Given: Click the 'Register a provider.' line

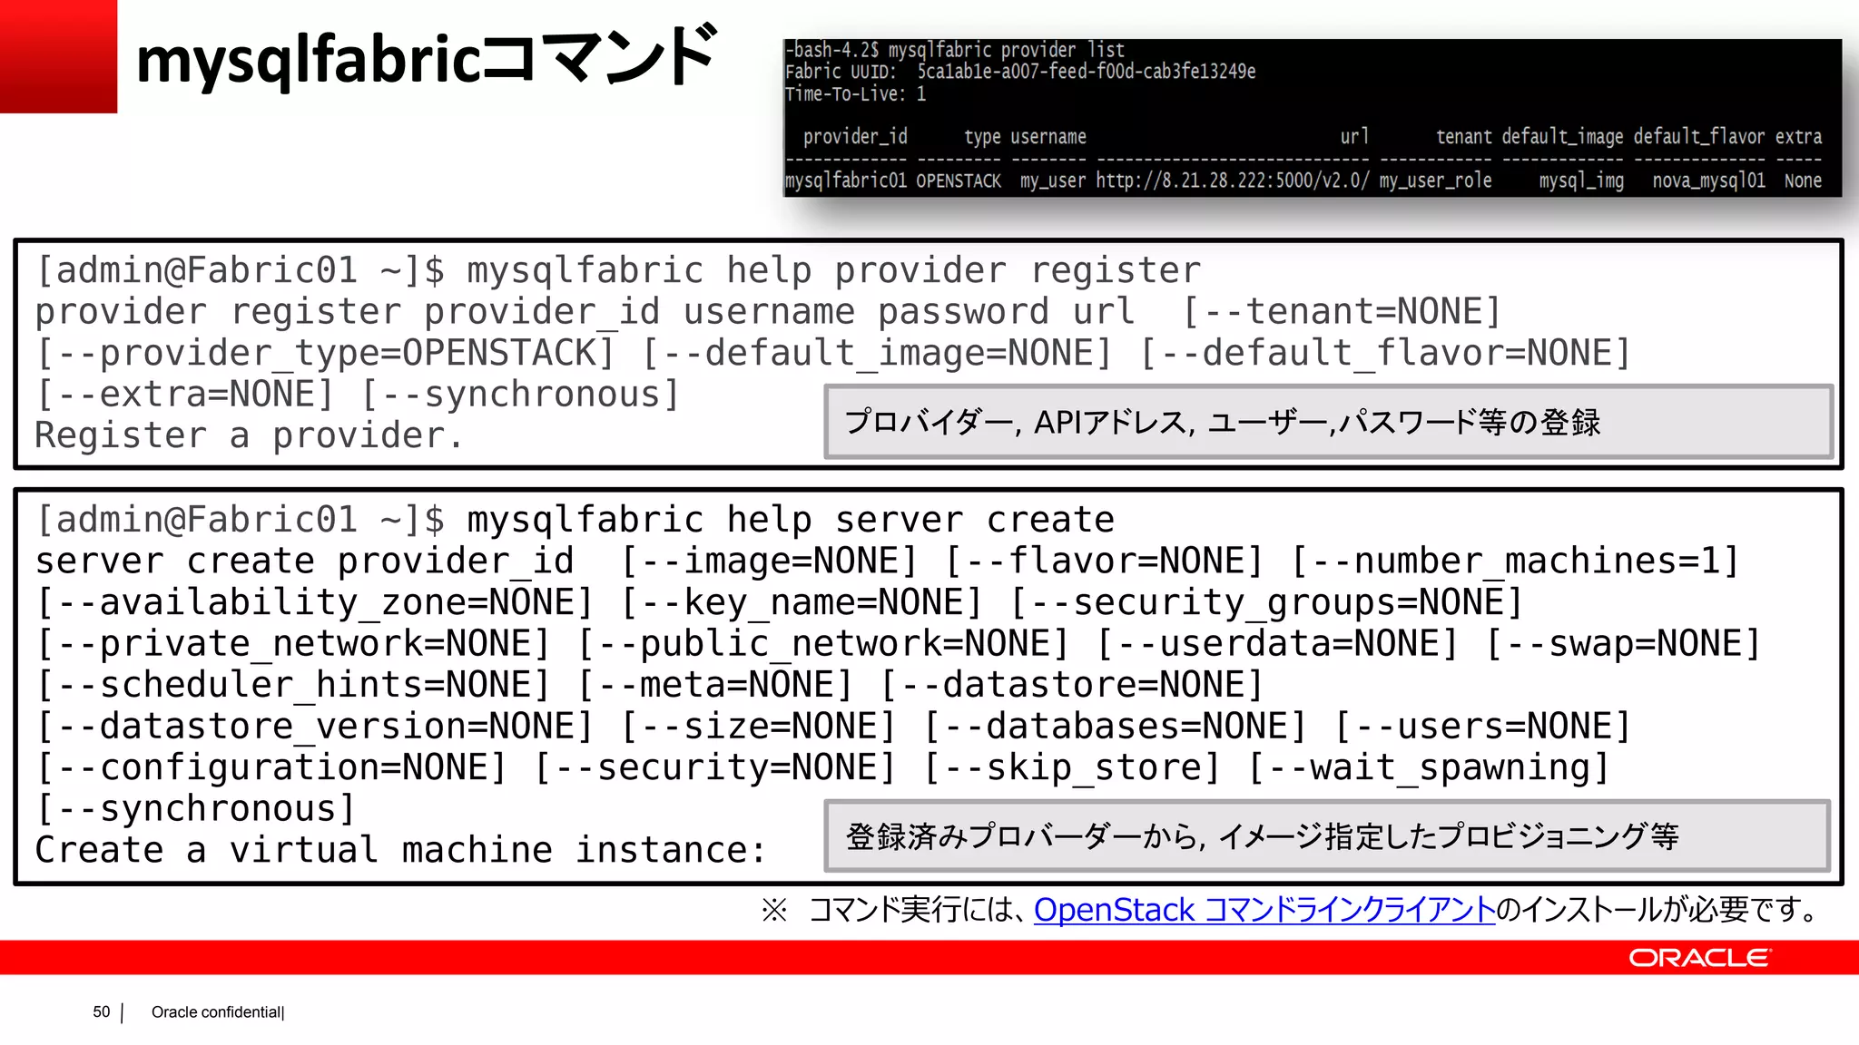Looking at the screenshot, I should (249, 435).
